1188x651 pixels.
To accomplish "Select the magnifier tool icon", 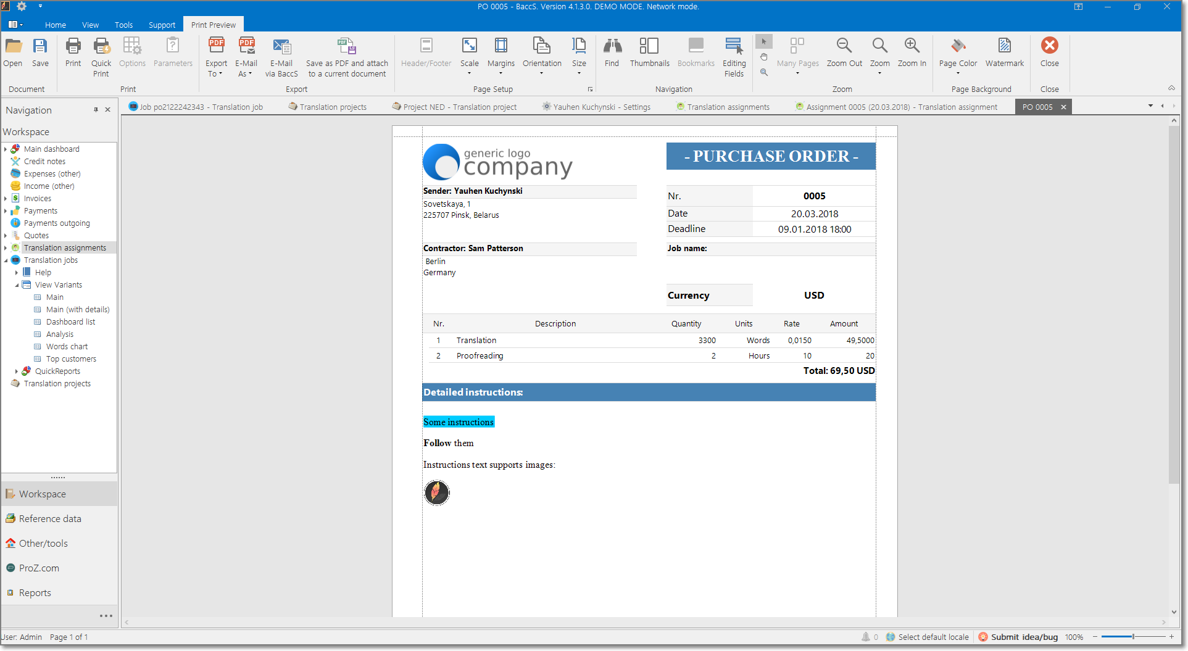I will pos(764,72).
